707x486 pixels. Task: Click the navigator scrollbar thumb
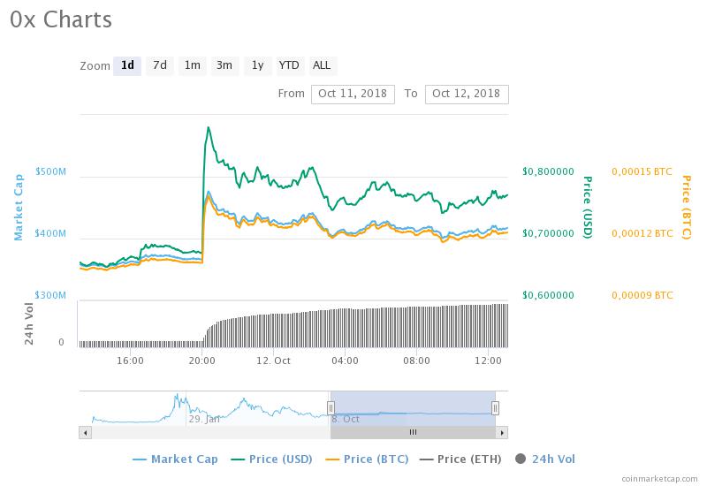pyautogui.click(x=413, y=432)
